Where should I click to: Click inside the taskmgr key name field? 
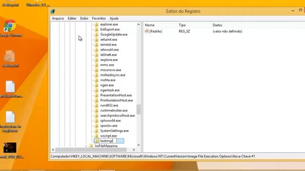click(108, 141)
